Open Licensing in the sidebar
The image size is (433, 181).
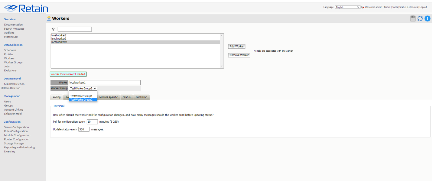tap(10, 152)
